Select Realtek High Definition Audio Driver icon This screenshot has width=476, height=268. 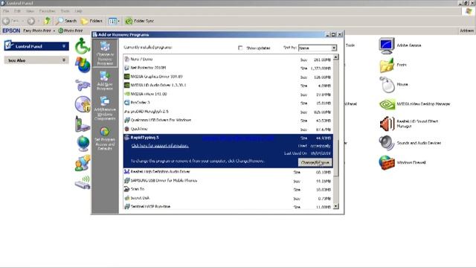pyautogui.click(x=127, y=172)
